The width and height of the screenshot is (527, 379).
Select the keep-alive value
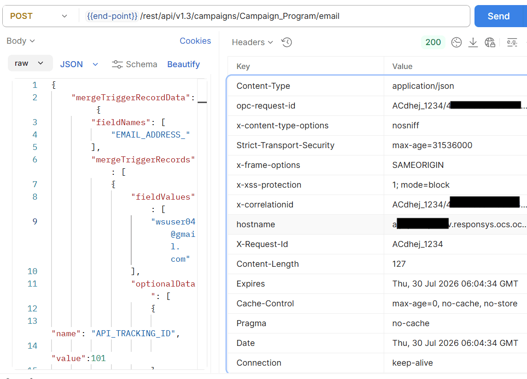tap(412, 363)
